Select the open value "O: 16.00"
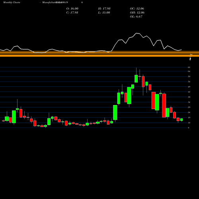 pyautogui.click(x=72, y=9)
